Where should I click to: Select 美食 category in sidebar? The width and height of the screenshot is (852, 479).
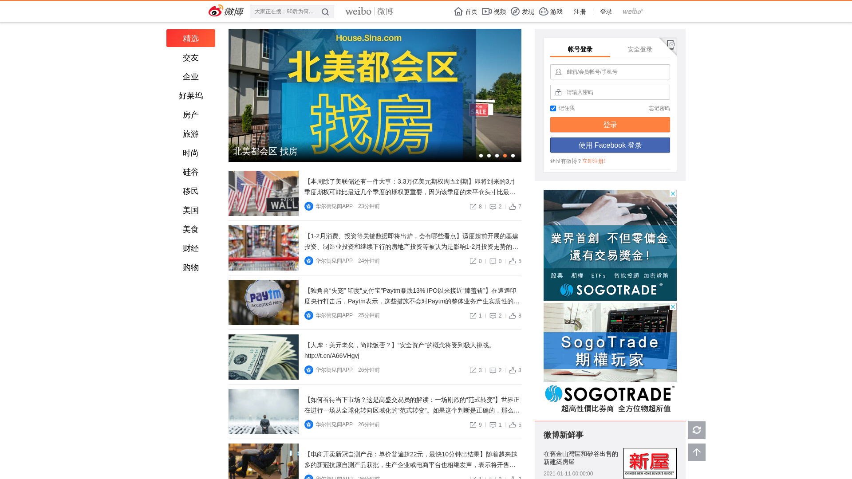coord(191,229)
